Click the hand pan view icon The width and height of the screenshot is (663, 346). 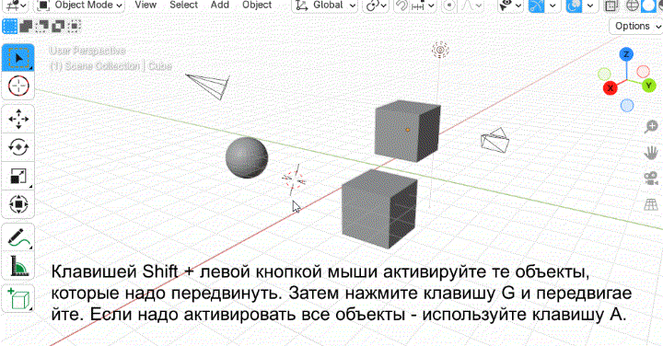click(x=651, y=153)
